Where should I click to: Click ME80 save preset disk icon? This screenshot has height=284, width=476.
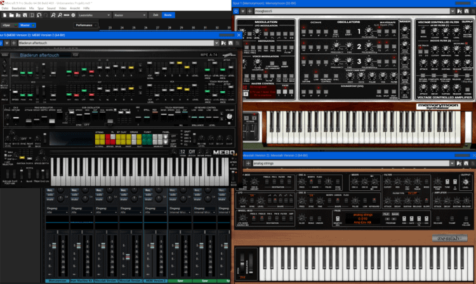[x=230, y=43]
